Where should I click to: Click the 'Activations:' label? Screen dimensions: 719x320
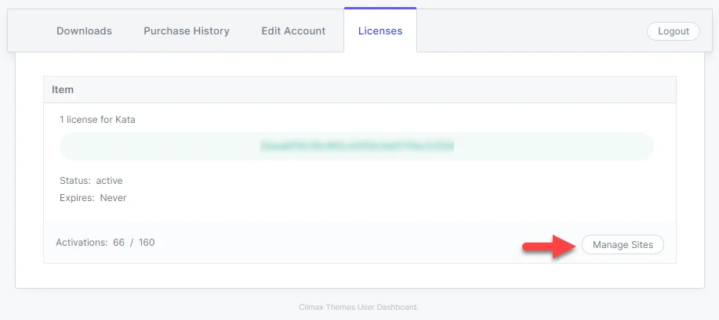click(82, 243)
